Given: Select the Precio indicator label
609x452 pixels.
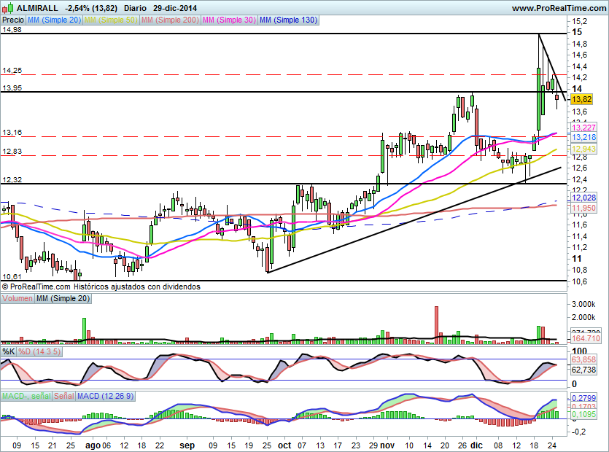Looking at the screenshot, I should pos(12,20).
